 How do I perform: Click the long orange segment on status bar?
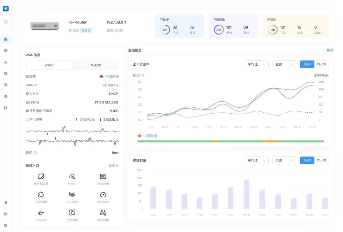pyautogui.click(x=270, y=142)
